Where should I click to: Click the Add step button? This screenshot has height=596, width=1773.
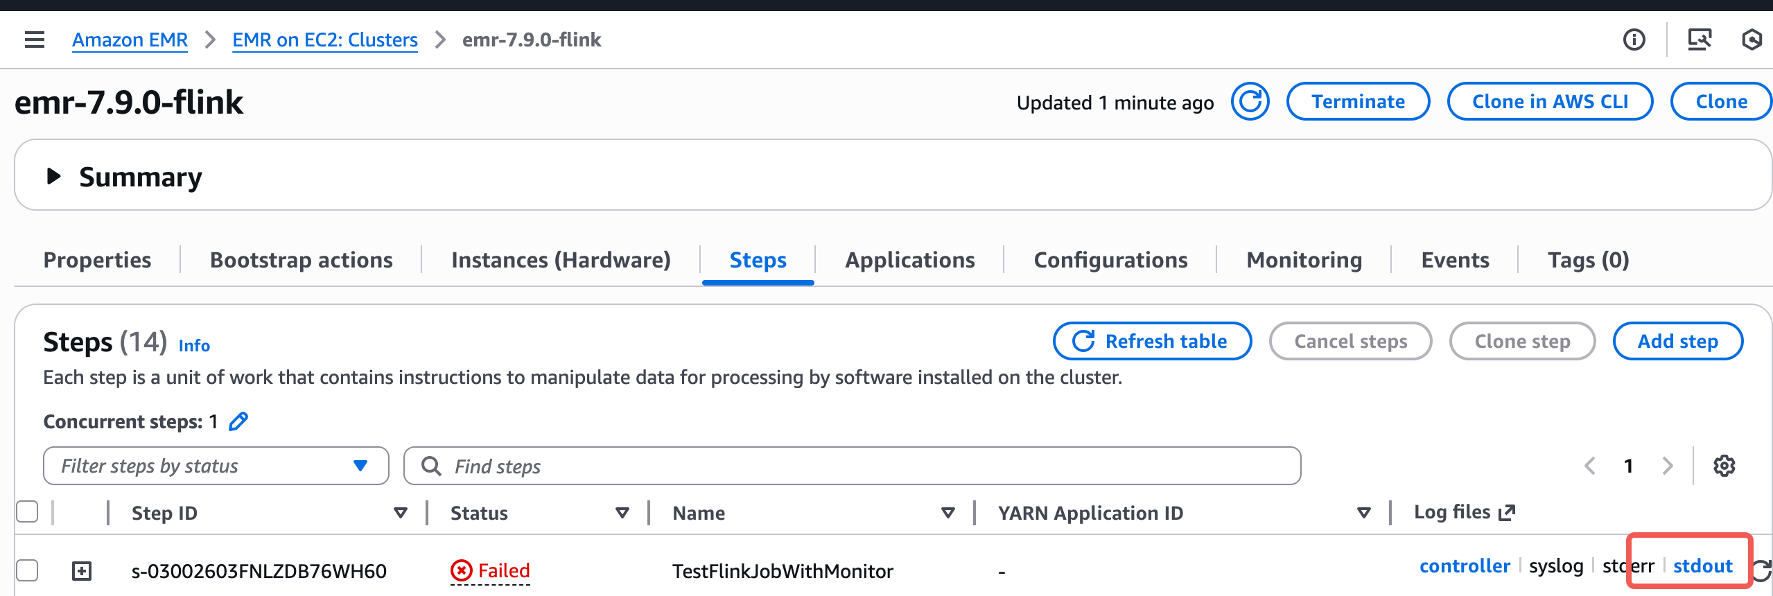(1677, 341)
